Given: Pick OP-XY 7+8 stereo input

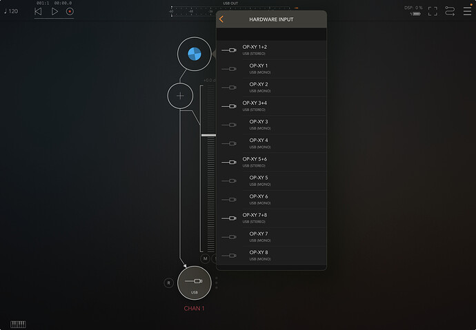Looking at the screenshot, I should (271, 218).
